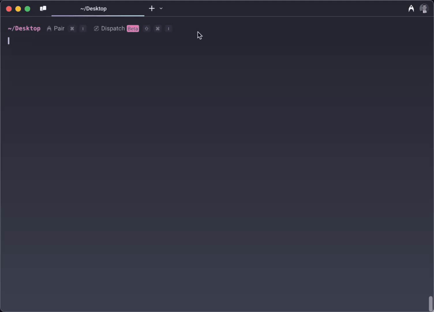
Task: Click the Beta pink badge
Action: click(x=133, y=29)
